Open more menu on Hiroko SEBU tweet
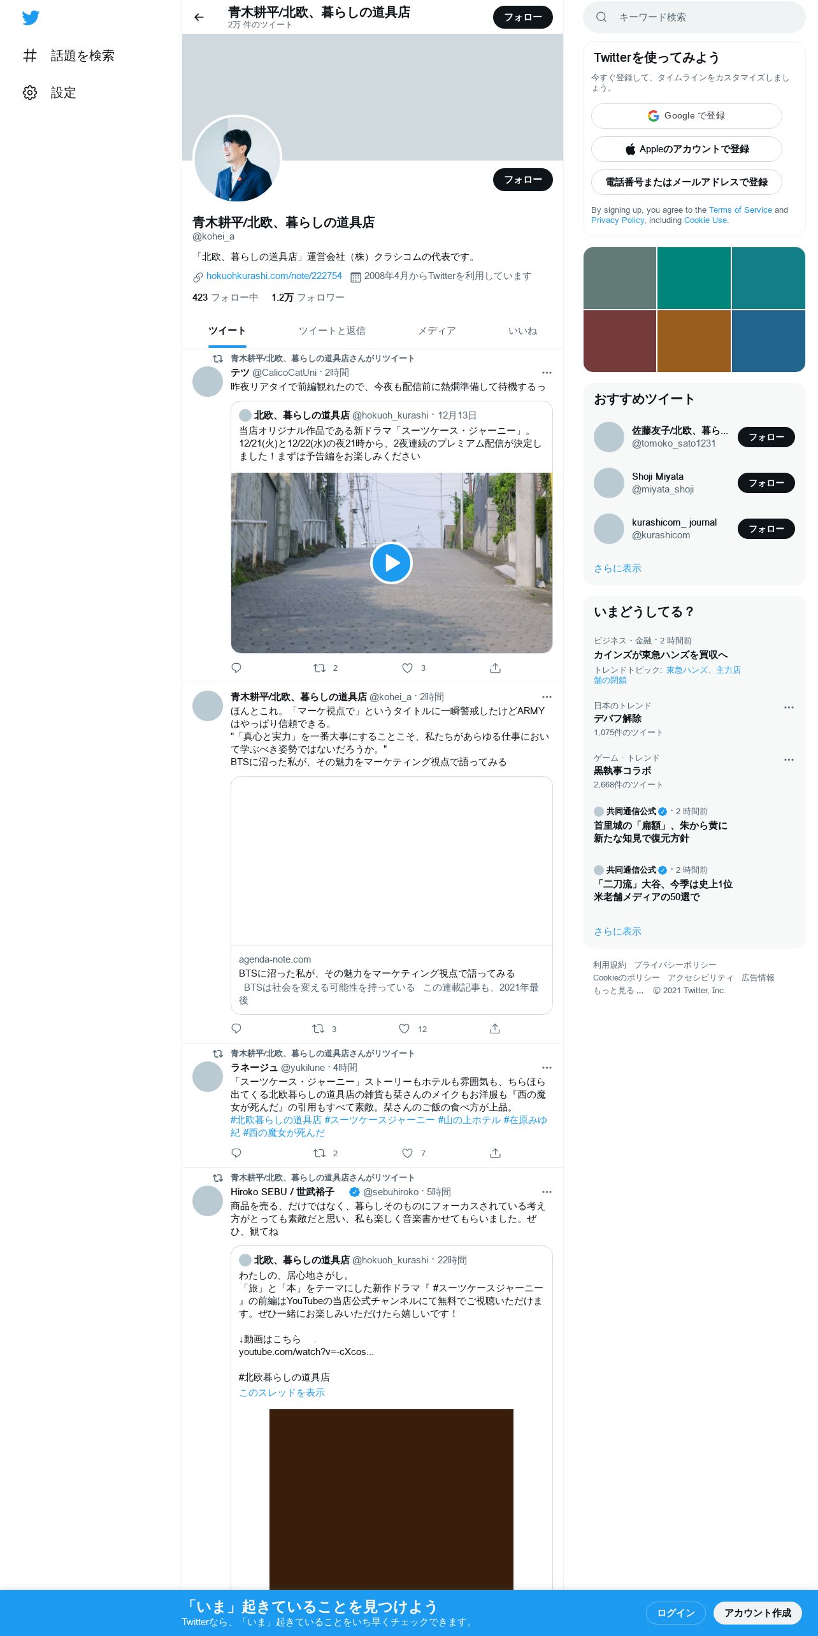This screenshot has height=1636, width=818. tap(547, 1192)
